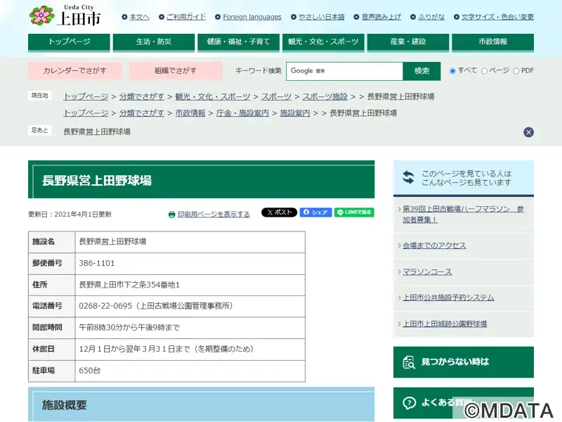Screen dimensions: 562x422
Task: Click 施設案内 breadcrumb link
Action: pyautogui.click(x=294, y=113)
